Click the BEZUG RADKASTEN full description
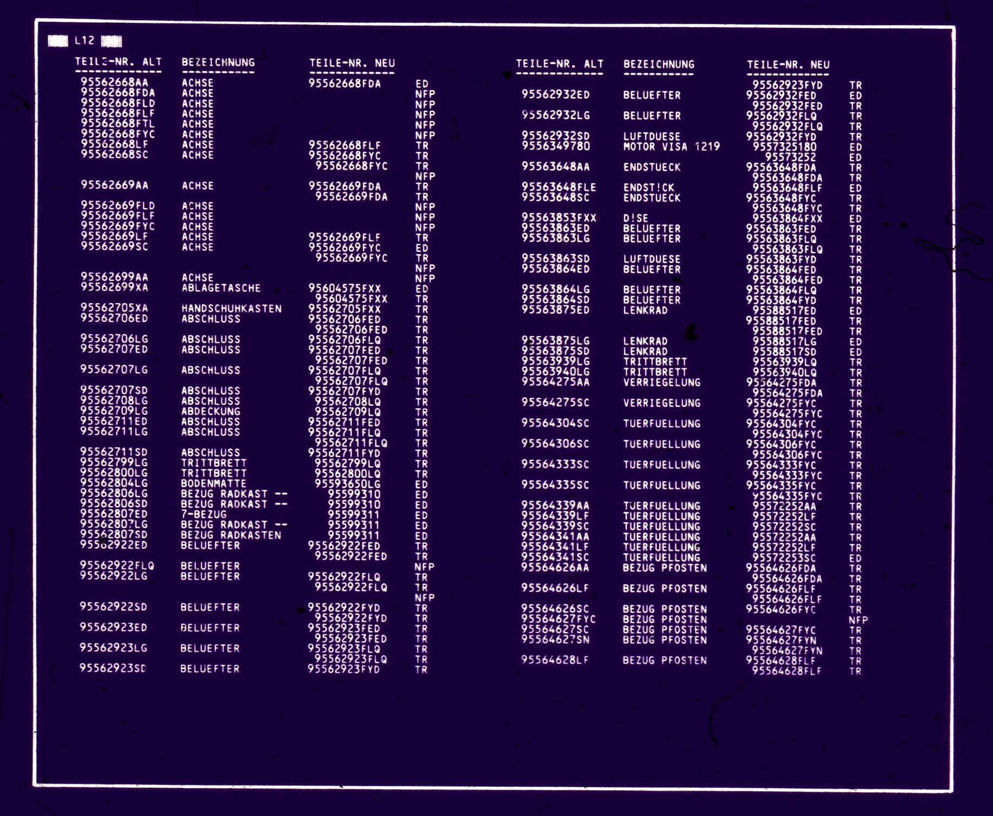The image size is (993, 816). [x=231, y=535]
